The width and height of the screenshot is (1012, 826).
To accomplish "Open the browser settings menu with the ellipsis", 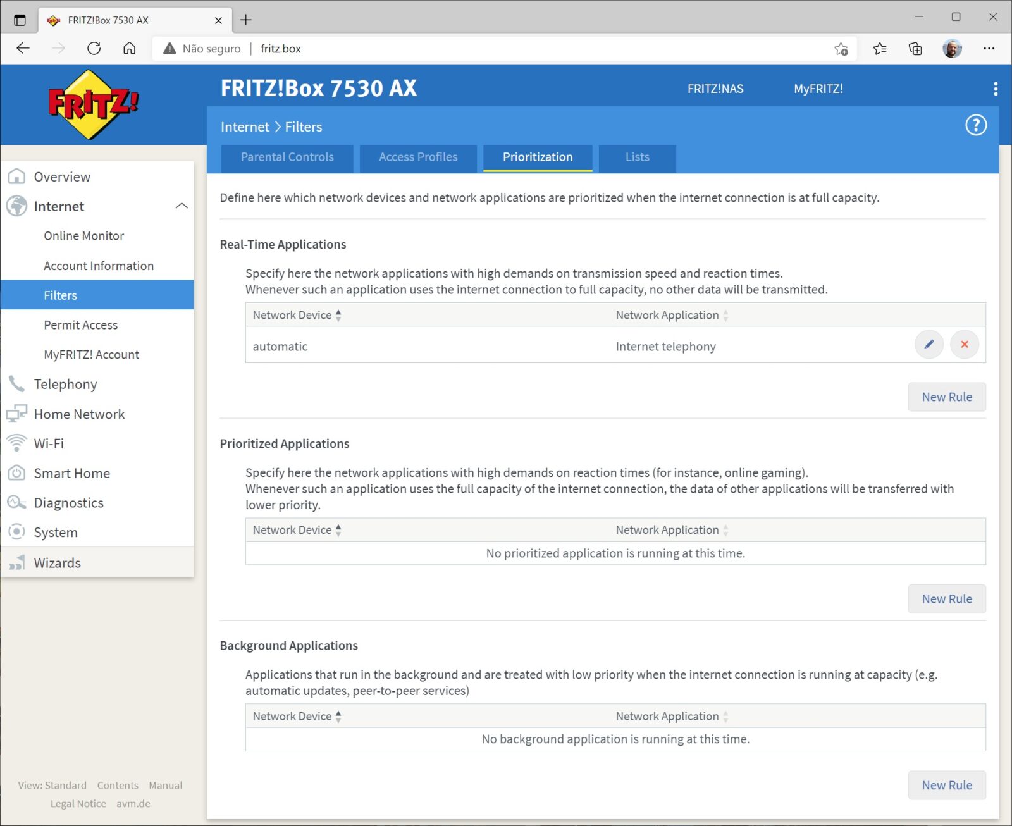I will pyautogui.click(x=990, y=49).
